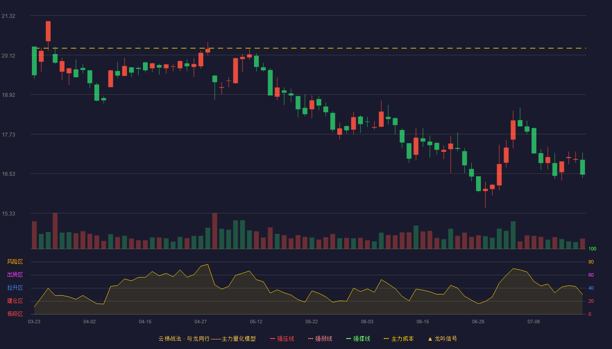Click the 06-03 date label
The image size is (612, 349).
point(367,322)
